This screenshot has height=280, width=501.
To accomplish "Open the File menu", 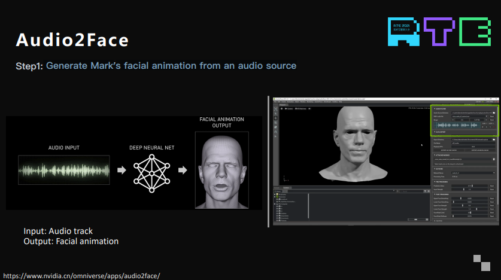I will [x=275, y=102].
